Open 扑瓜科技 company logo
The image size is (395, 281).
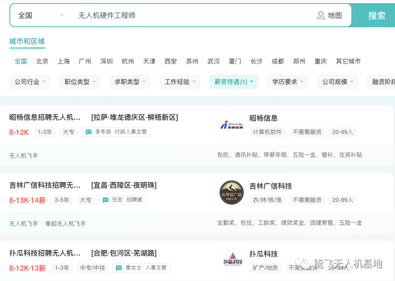[x=232, y=260]
